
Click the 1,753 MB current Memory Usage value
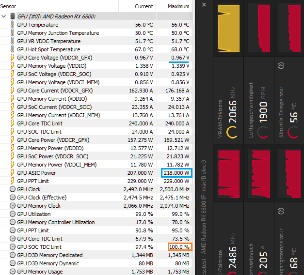click(143, 272)
